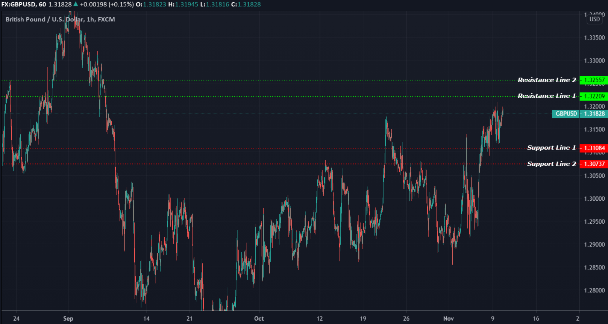
Task: Click the 9 date on time axis
Action: click(493, 318)
